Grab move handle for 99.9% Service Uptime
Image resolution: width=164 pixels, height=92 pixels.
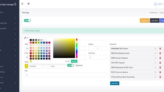155,72
